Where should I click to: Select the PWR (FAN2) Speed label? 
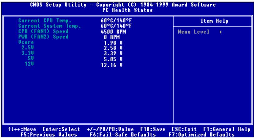click(x=43, y=37)
